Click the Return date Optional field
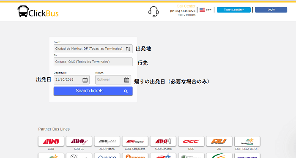The width and height of the screenshot is (296, 158). coord(113,79)
